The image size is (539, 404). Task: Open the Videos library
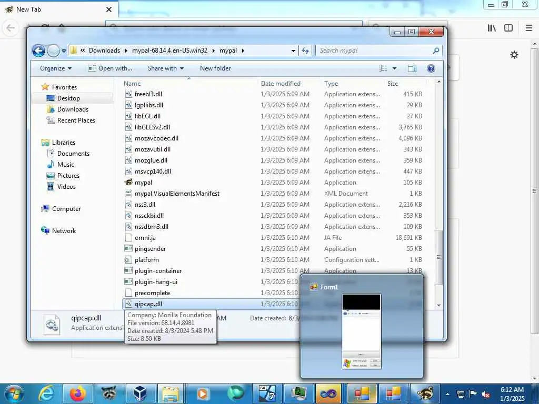coord(61,187)
